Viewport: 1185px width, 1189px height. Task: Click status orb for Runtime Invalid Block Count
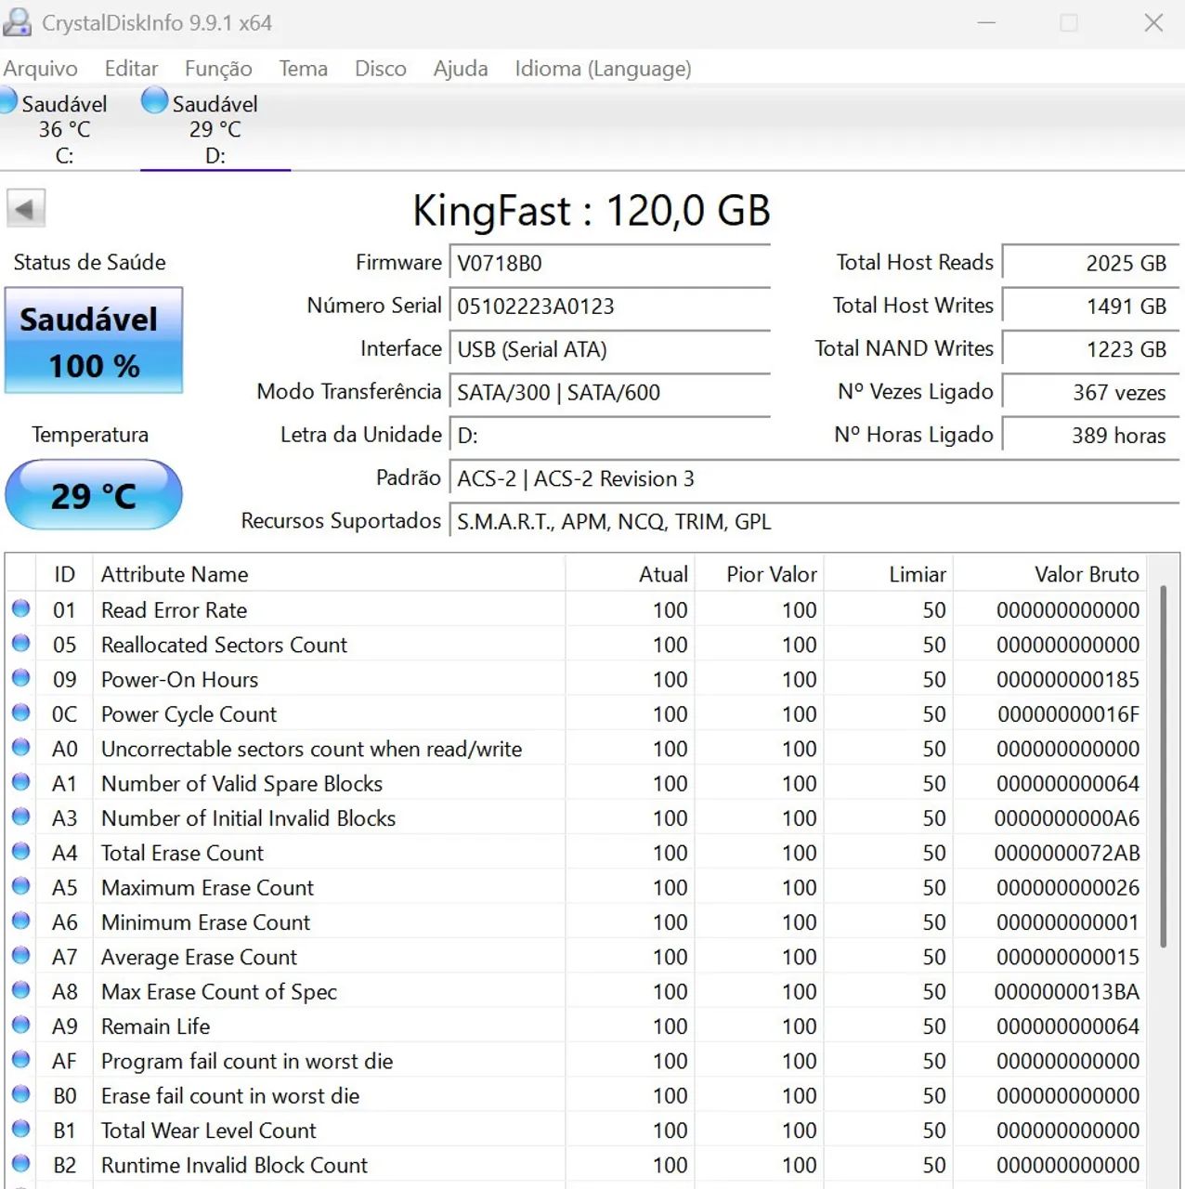20,1164
